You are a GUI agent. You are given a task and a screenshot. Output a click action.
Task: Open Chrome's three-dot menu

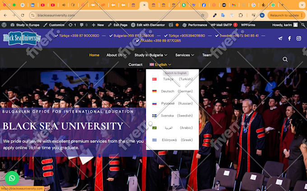(302, 15)
